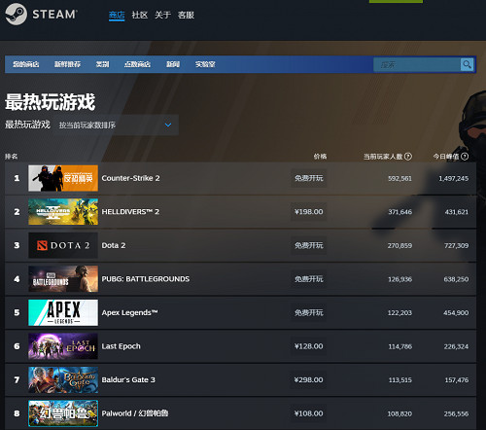Focus the store search input field
The width and height of the screenshot is (486, 430).
[x=417, y=64]
